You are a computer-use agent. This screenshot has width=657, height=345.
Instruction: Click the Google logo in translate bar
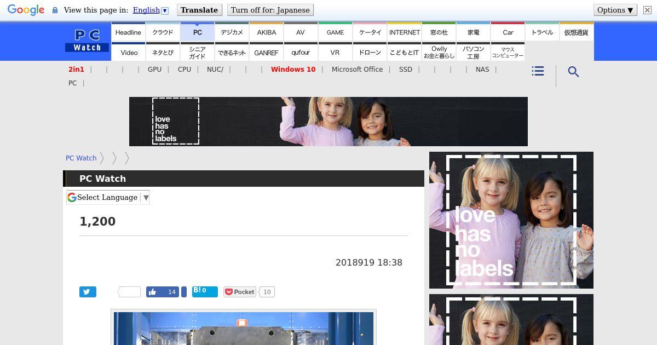(x=26, y=10)
